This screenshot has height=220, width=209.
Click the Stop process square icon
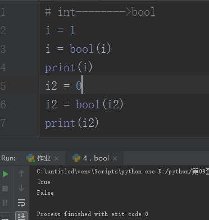pos(5,189)
